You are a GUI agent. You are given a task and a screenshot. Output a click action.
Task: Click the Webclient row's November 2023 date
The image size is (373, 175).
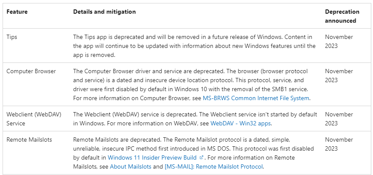(x=339, y=119)
